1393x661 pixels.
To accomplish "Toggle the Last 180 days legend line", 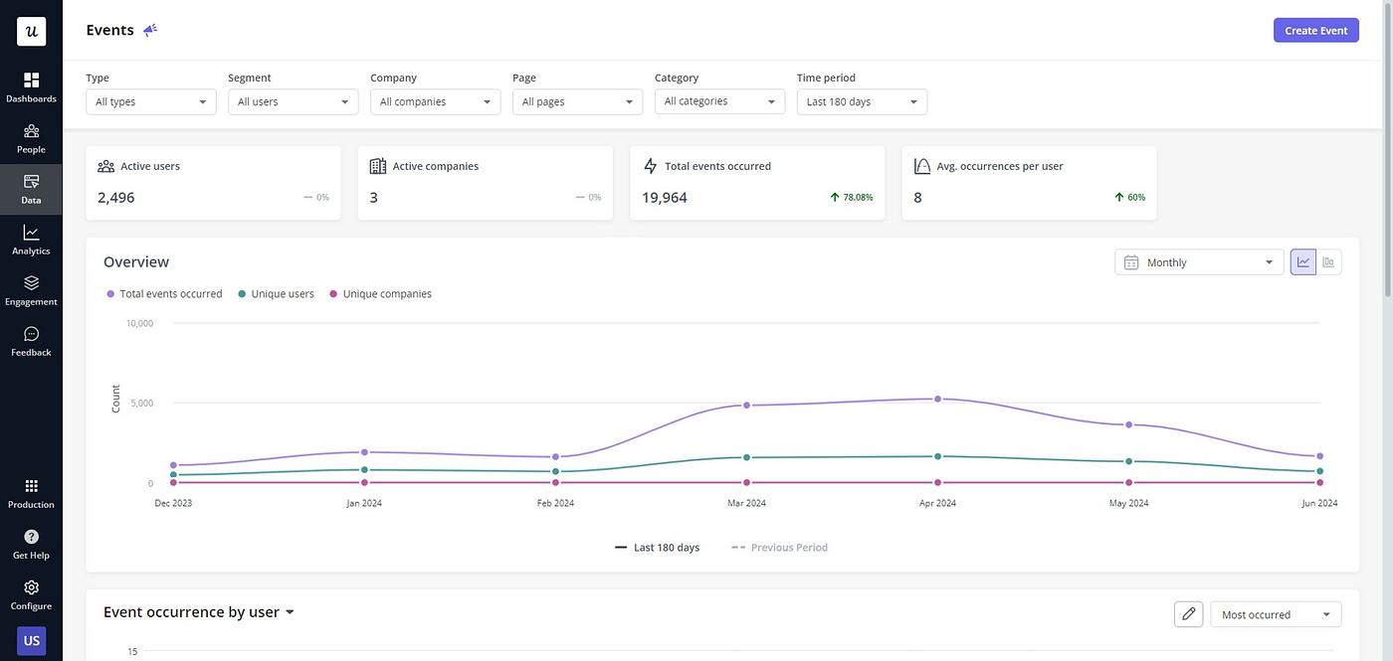I will click(657, 548).
